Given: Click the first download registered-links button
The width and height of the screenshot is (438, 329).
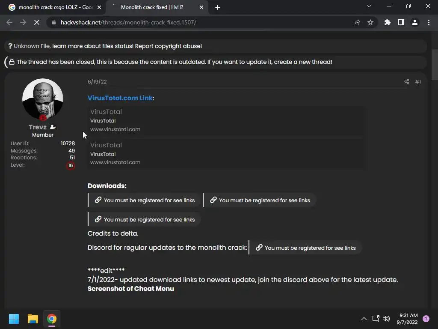Looking at the screenshot, I should [x=145, y=200].
